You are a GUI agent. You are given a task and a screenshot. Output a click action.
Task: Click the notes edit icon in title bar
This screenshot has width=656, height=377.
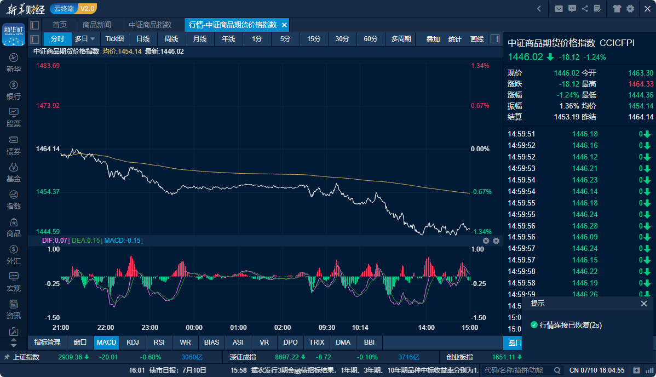click(597, 9)
